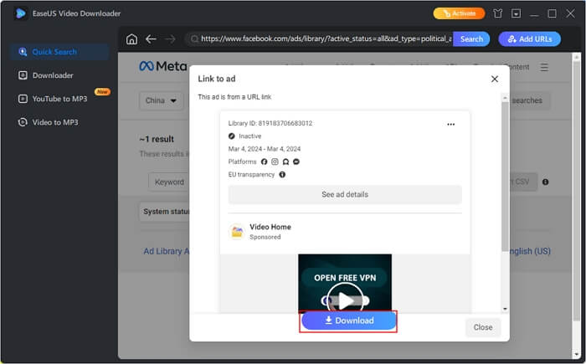Image resolution: width=586 pixels, height=364 pixels.
Task: Click the shirt-shaped skin icon in title bar
Action: click(x=498, y=13)
